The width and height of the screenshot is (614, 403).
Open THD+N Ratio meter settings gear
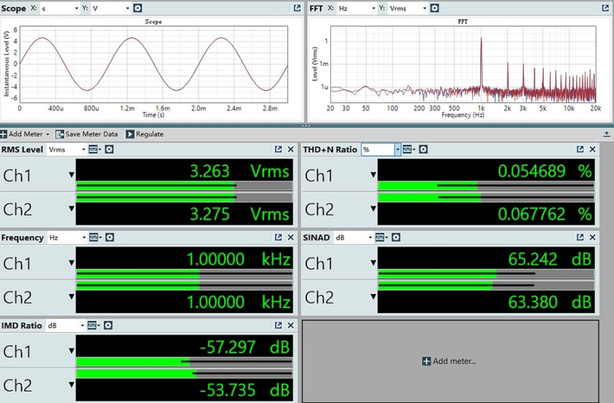423,149
